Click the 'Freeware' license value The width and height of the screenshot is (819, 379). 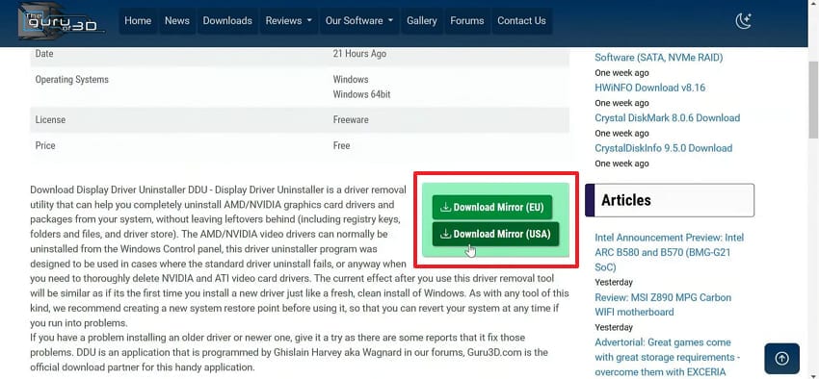(x=351, y=119)
